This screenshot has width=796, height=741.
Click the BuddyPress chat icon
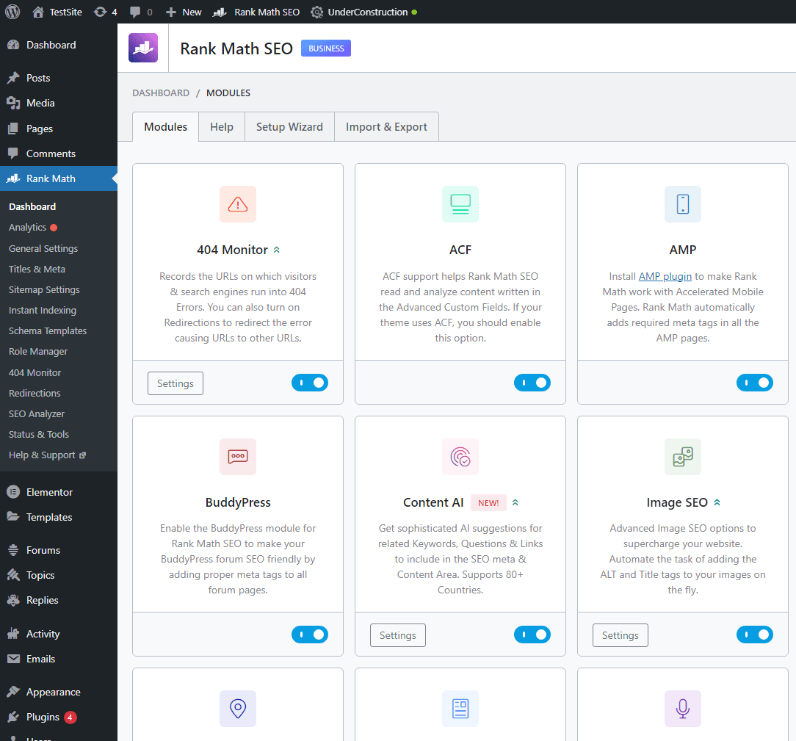(x=238, y=456)
